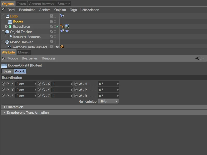Collapse the Objekt Tracker hierarchy

pyautogui.click(x=3, y=32)
